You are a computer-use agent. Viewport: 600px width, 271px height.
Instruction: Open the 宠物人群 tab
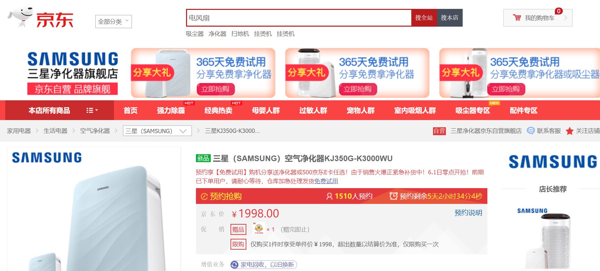click(x=361, y=111)
